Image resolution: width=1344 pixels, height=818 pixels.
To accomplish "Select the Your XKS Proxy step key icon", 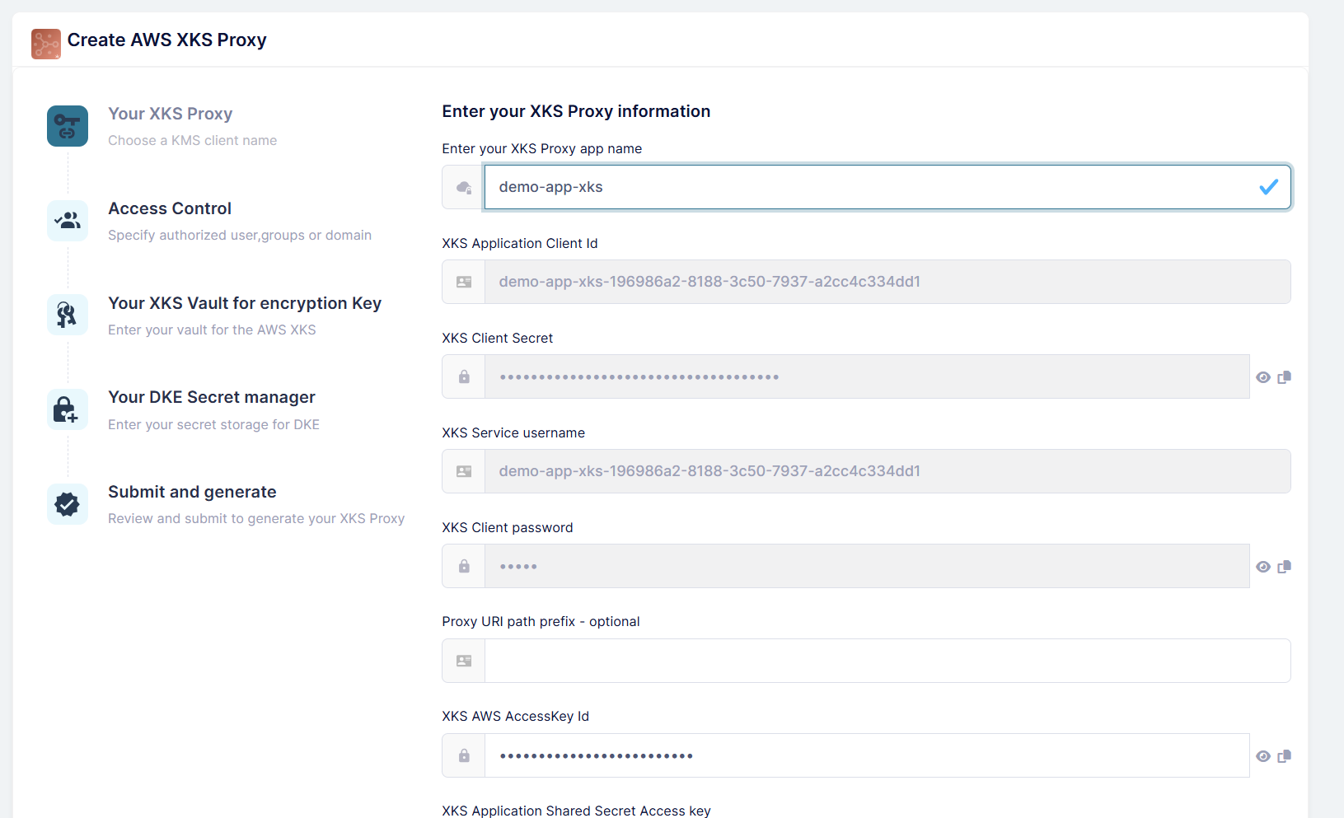I will coord(68,126).
